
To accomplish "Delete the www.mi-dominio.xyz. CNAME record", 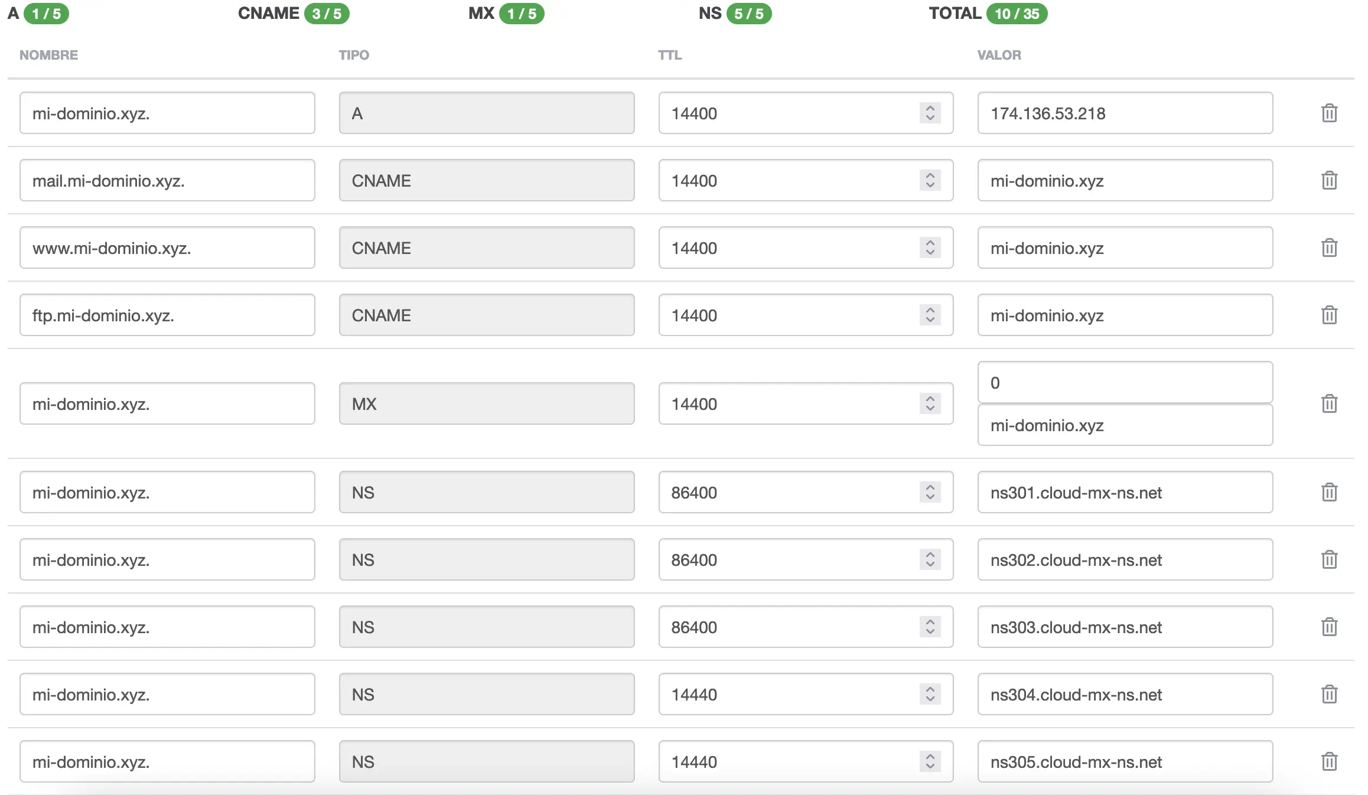I will [1329, 247].
